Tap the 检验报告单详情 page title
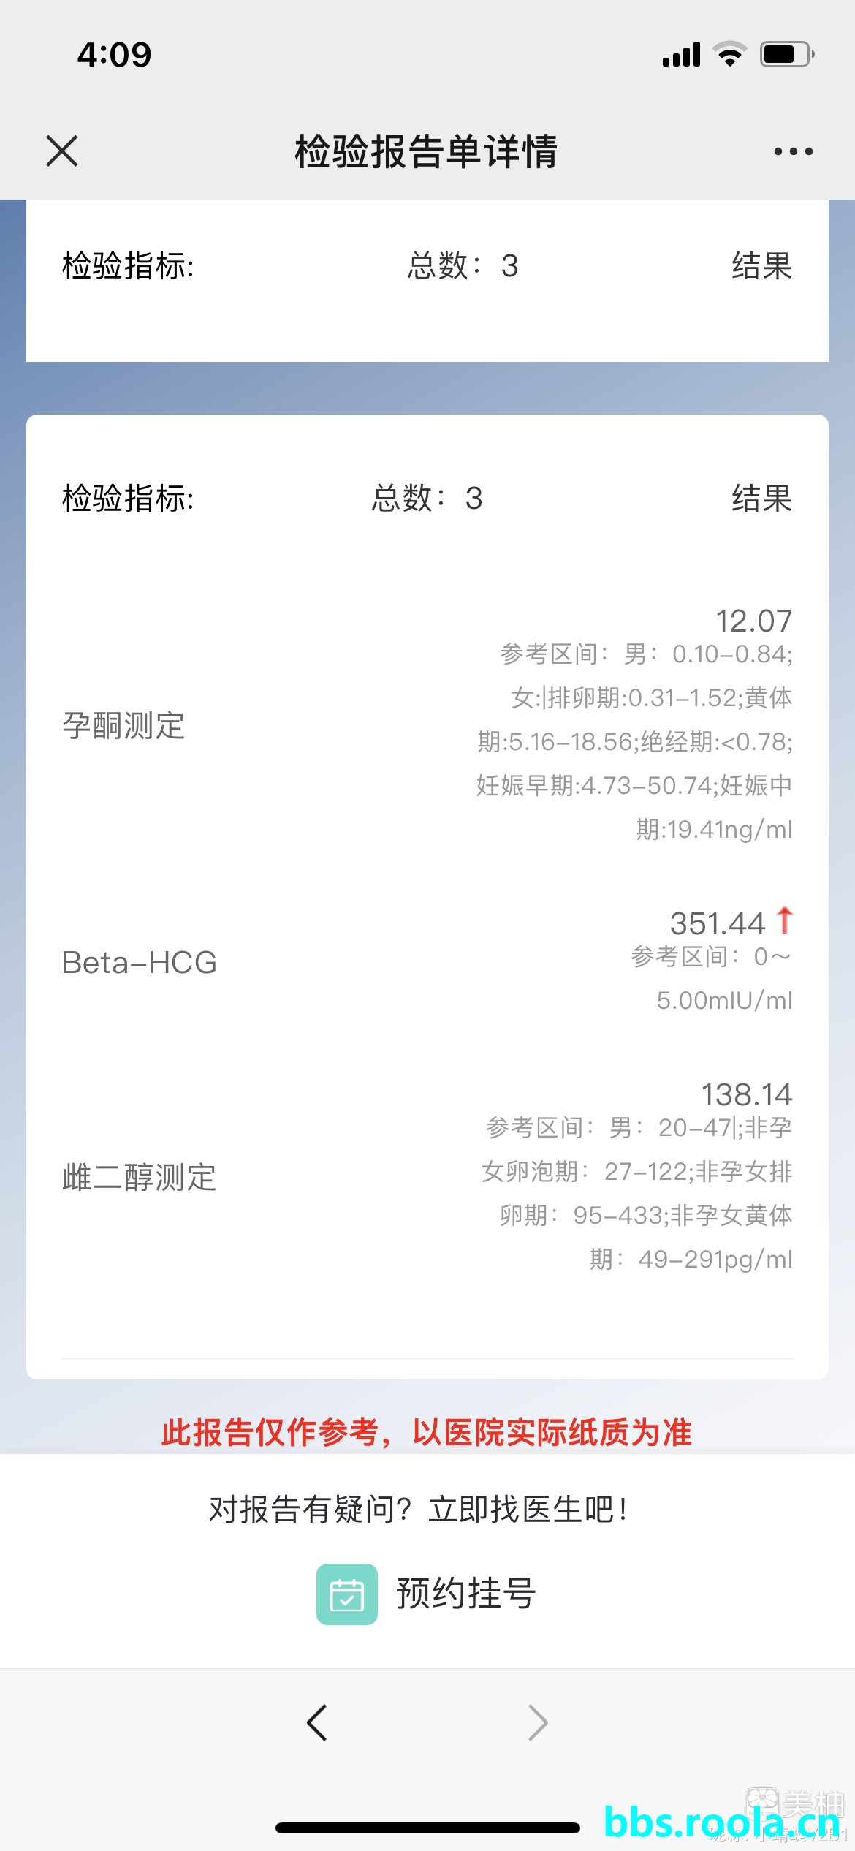Screen dimensions: 855x1851 point(427,151)
